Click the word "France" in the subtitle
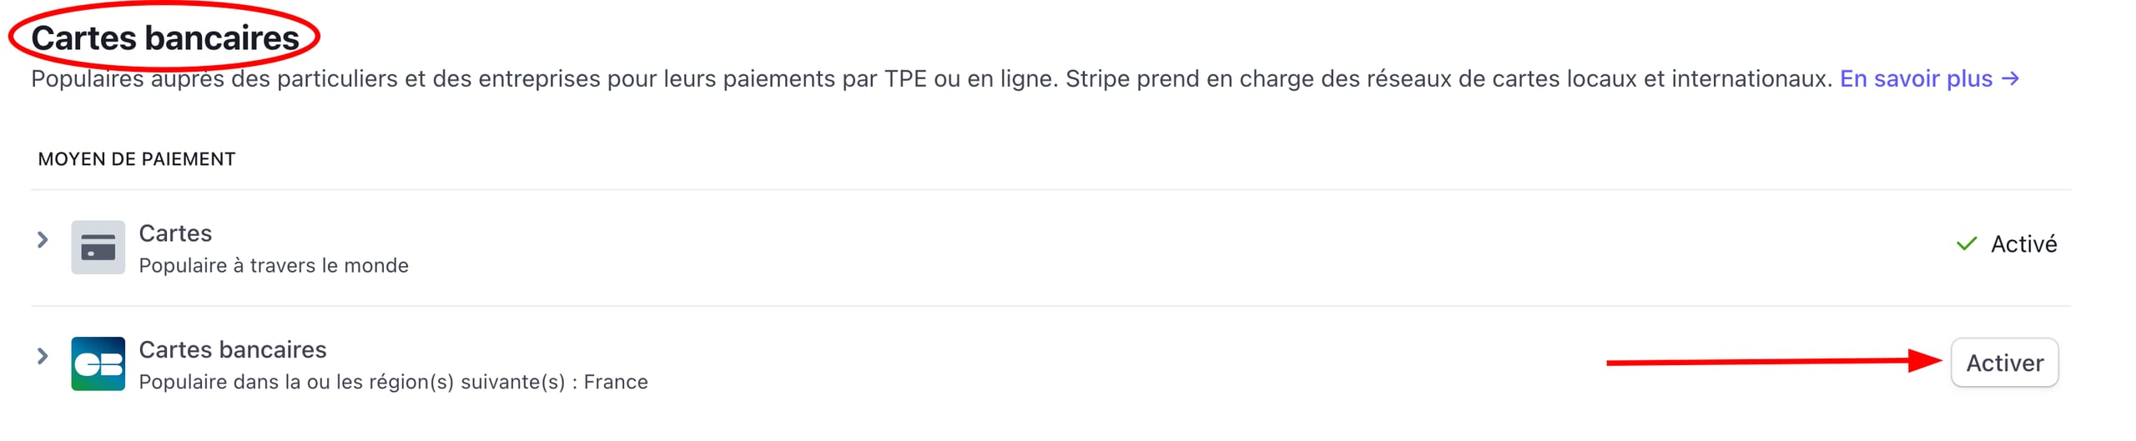The height and width of the screenshot is (441, 2136). (616, 383)
